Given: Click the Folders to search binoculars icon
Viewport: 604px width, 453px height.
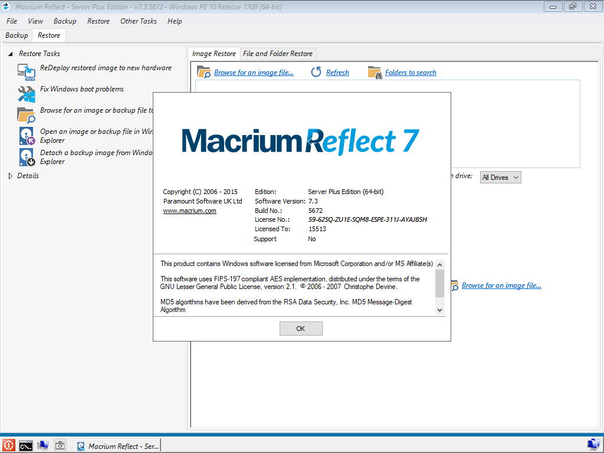Looking at the screenshot, I should pos(374,73).
